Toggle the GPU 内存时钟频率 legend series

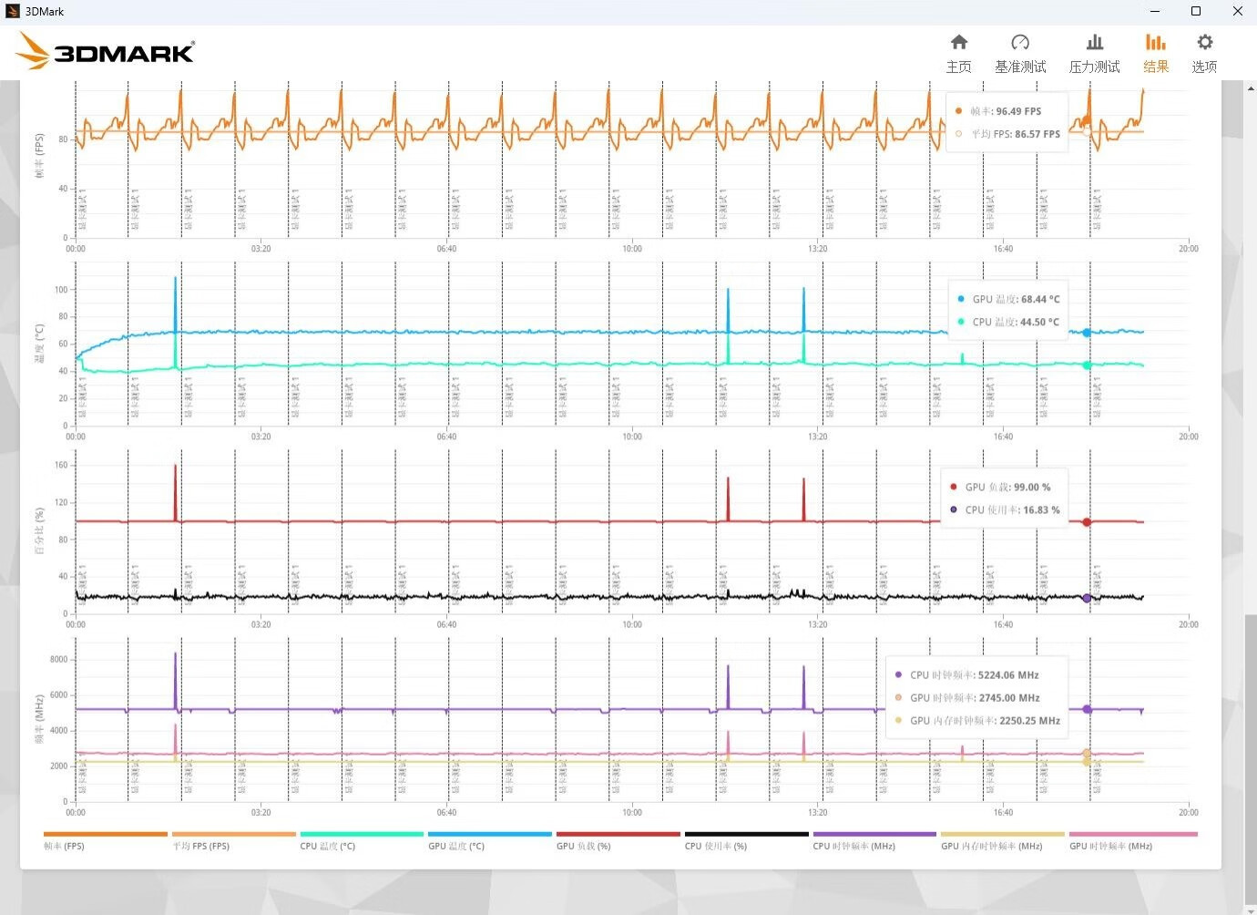[1003, 839]
